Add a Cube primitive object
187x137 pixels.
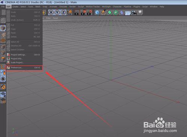point(97,13)
